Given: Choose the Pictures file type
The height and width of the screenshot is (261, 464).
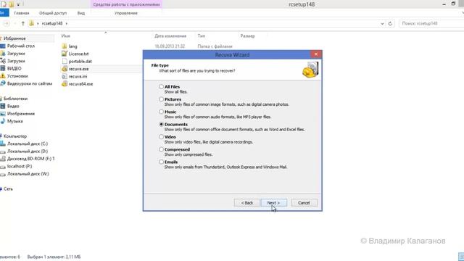Looking at the screenshot, I should point(161,99).
